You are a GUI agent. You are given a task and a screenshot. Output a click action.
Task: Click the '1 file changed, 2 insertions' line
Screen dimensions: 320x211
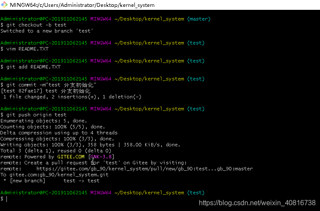(x=72, y=97)
